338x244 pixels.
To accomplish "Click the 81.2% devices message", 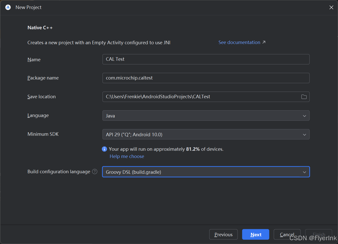I will coord(166,149).
